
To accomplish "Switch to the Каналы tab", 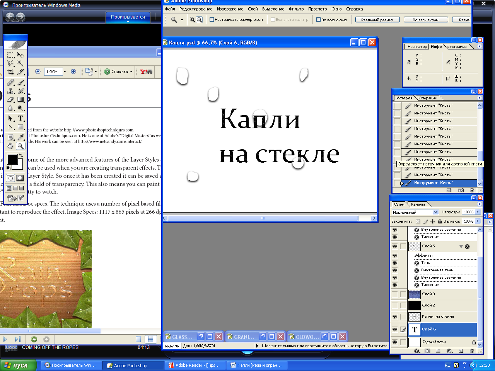I will [x=418, y=204].
